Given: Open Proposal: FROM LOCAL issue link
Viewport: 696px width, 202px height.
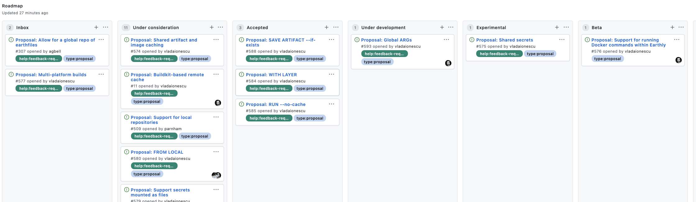Looking at the screenshot, I should (157, 152).
